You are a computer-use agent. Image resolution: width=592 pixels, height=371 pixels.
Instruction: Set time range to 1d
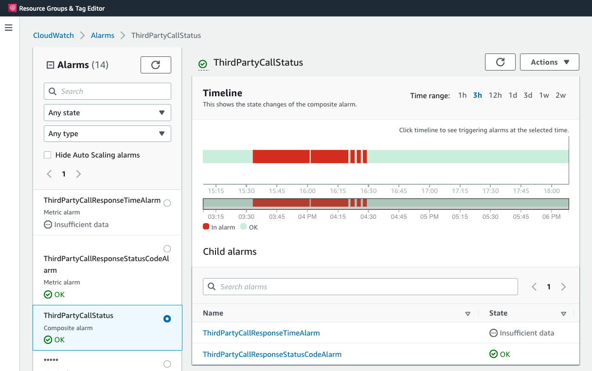pyautogui.click(x=513, y=95)
